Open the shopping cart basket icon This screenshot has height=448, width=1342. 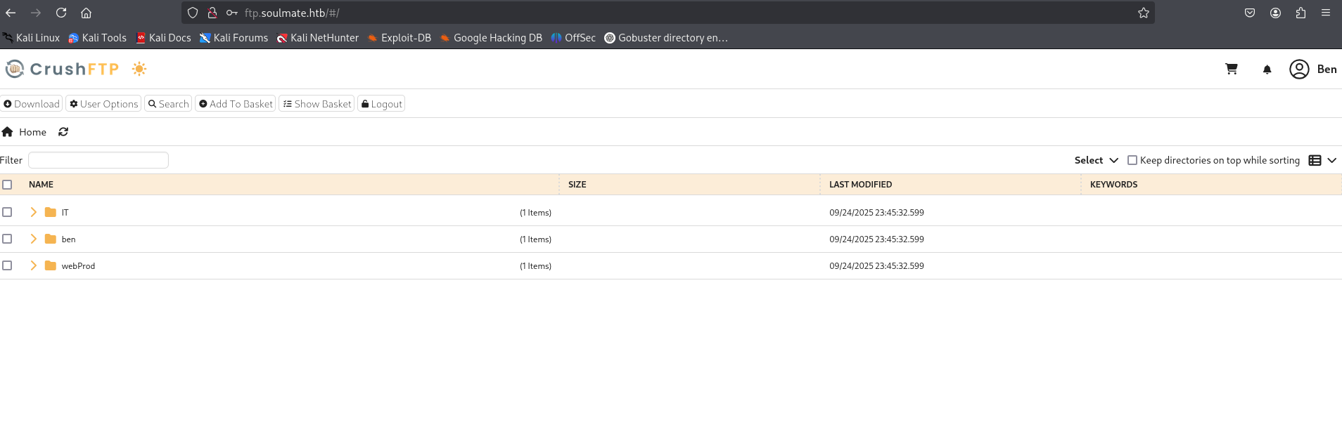tap(1231, 69)
